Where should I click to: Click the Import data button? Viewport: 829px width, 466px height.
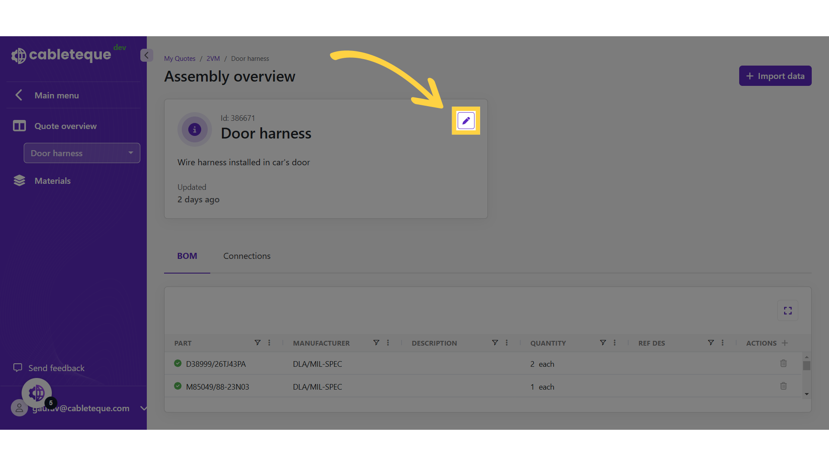(x=775, y=76)
